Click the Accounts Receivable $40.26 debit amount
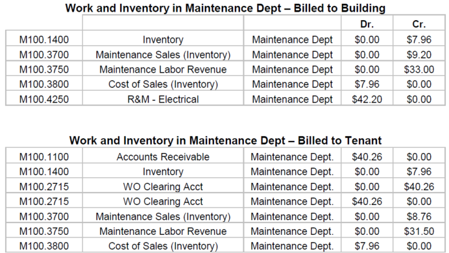 click(x=367, y=157)
